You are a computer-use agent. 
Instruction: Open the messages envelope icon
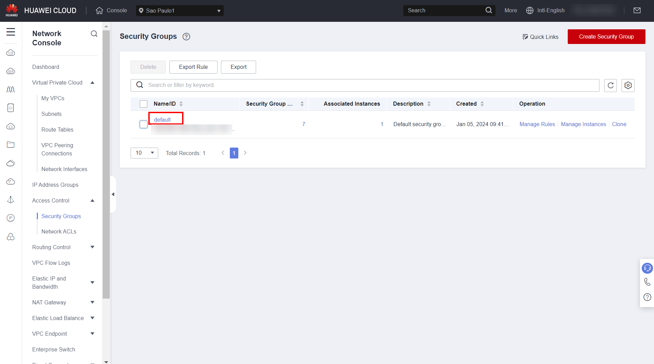click(637, 11)
